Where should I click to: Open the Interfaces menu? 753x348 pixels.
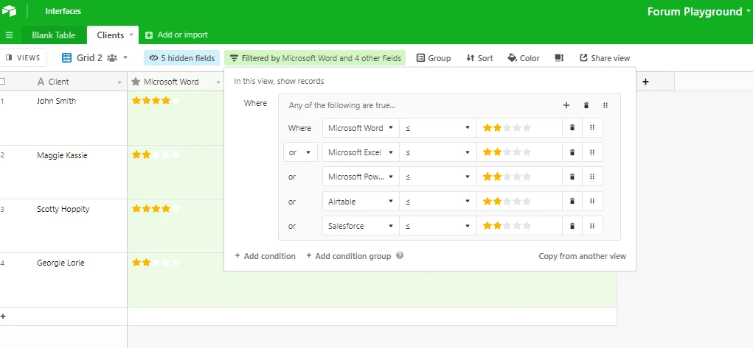tap(63, 11)
